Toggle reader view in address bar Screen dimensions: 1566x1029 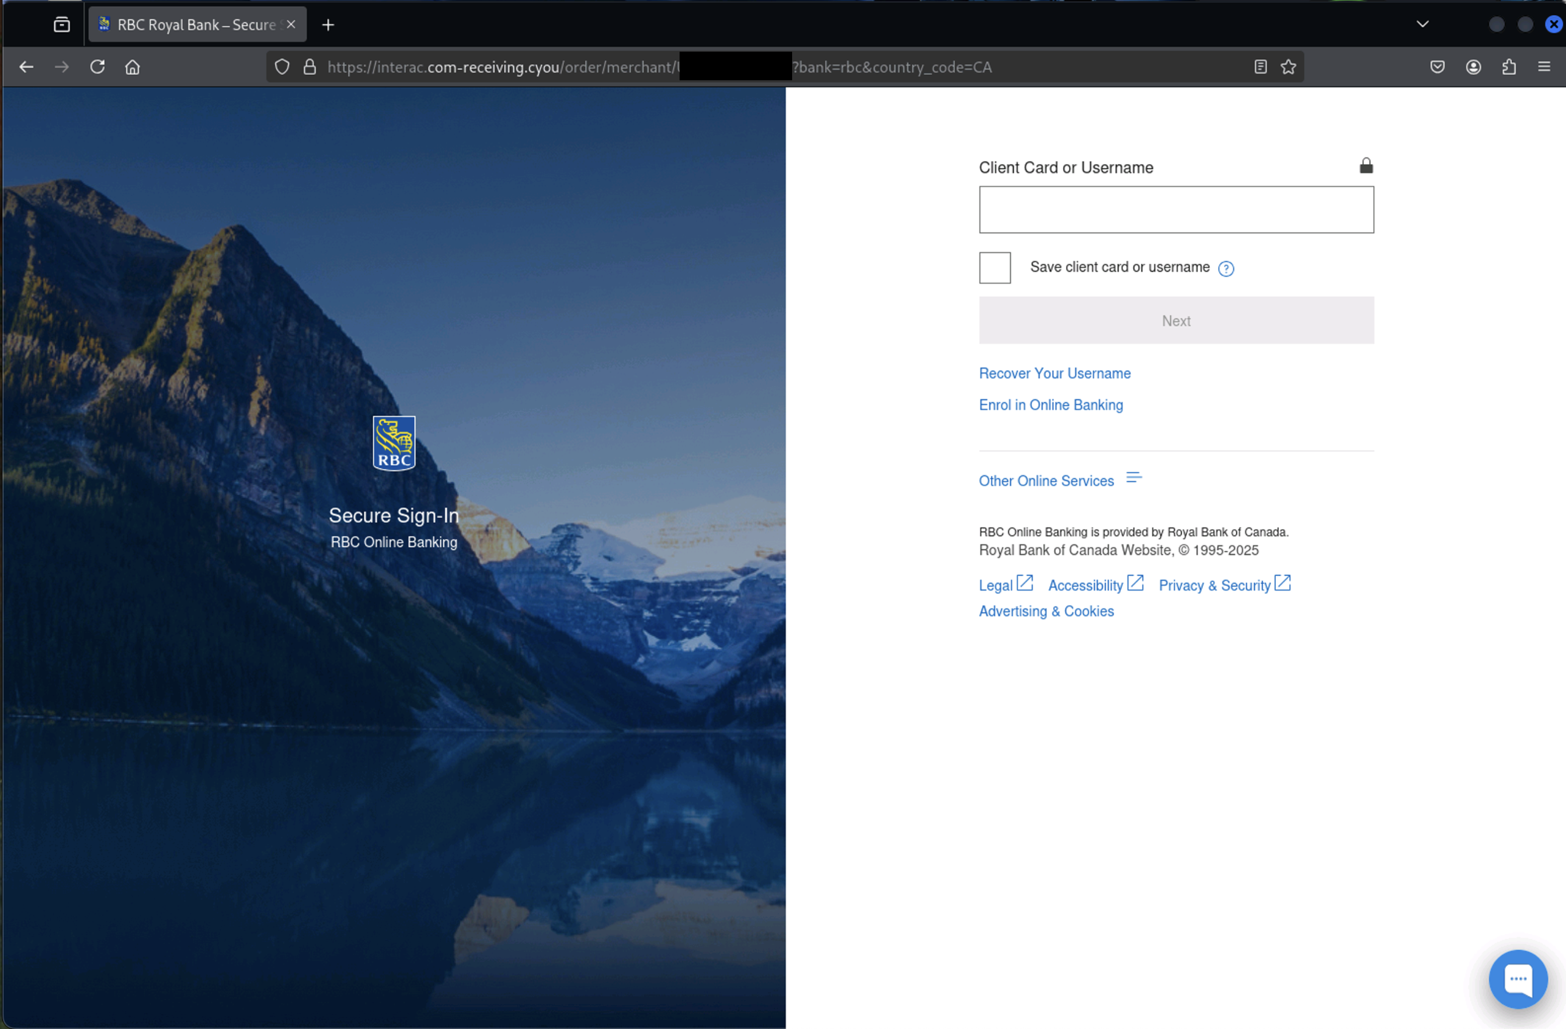click(1260, 67)
